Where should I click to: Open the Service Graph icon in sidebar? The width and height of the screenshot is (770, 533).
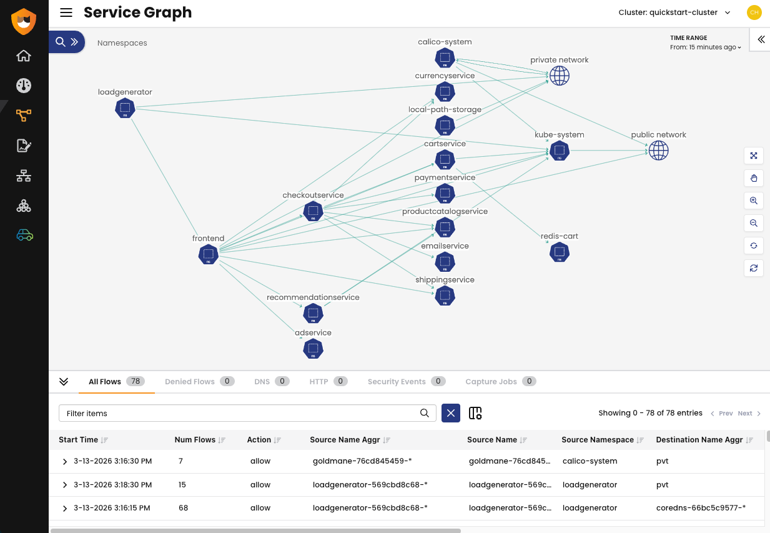24,116
